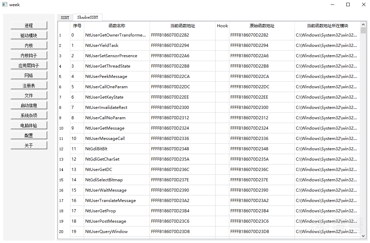370x243 pixels.
Task: Select the ShadowSSDT tab
Action: click(88, 17)
